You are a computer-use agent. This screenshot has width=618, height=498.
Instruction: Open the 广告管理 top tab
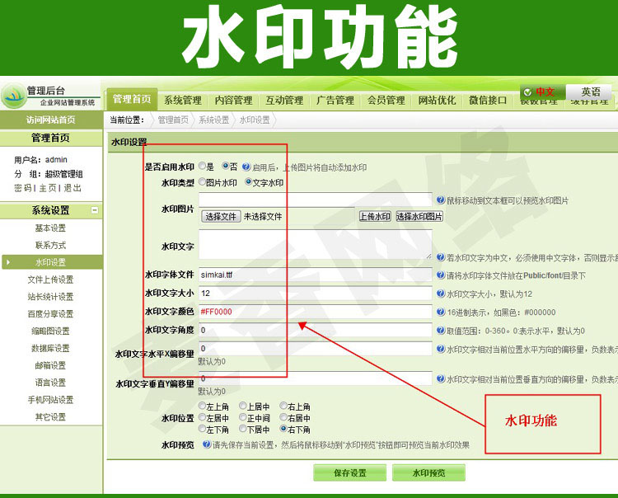click(x=335, y=100)
